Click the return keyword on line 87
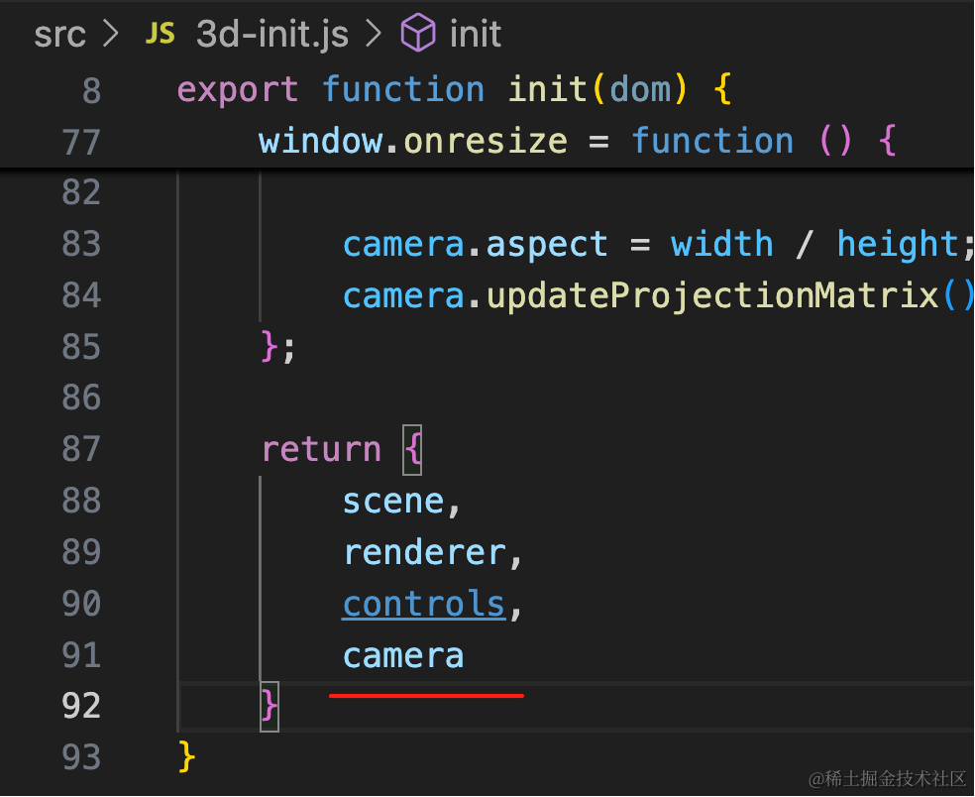The image size is (975, 797). [321, 450]
